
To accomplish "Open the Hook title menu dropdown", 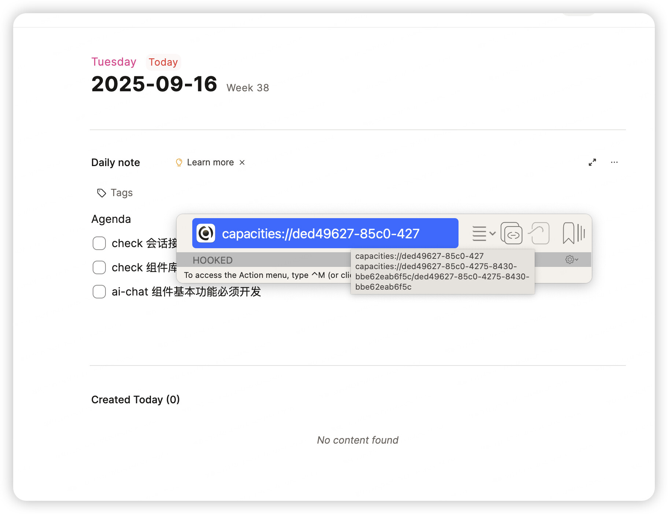I will tap(483, 234).
